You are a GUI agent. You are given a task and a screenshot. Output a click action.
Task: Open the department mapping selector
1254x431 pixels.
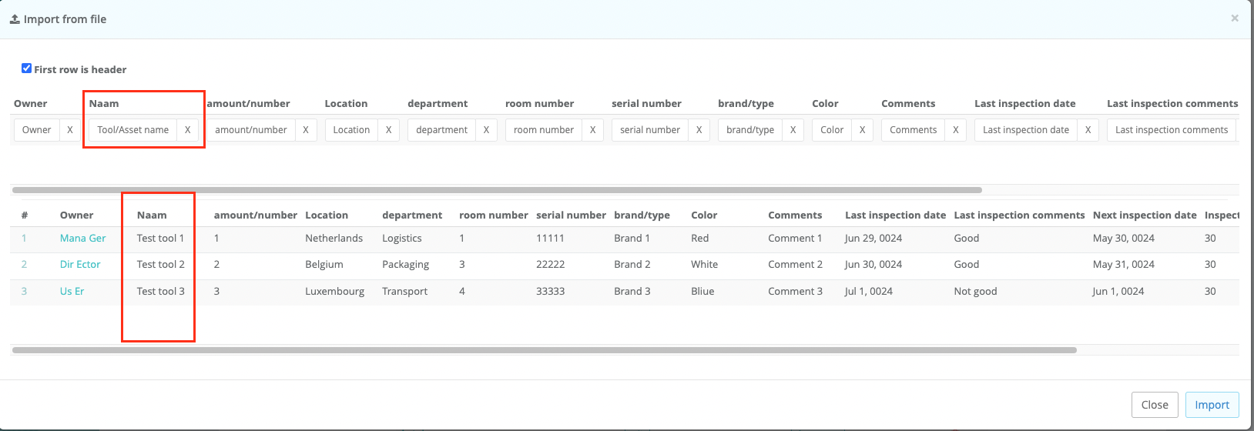pos(442,130)
